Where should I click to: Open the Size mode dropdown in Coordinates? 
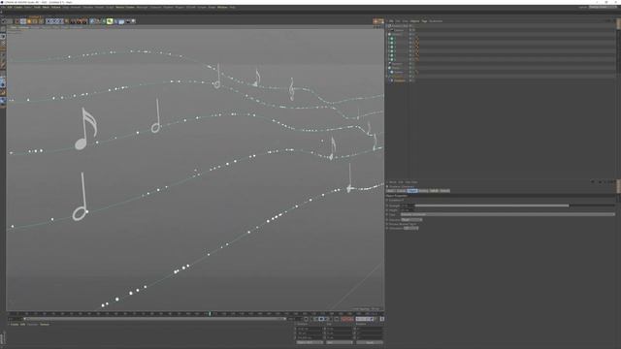pyautogui.click(x=340, y=342)
